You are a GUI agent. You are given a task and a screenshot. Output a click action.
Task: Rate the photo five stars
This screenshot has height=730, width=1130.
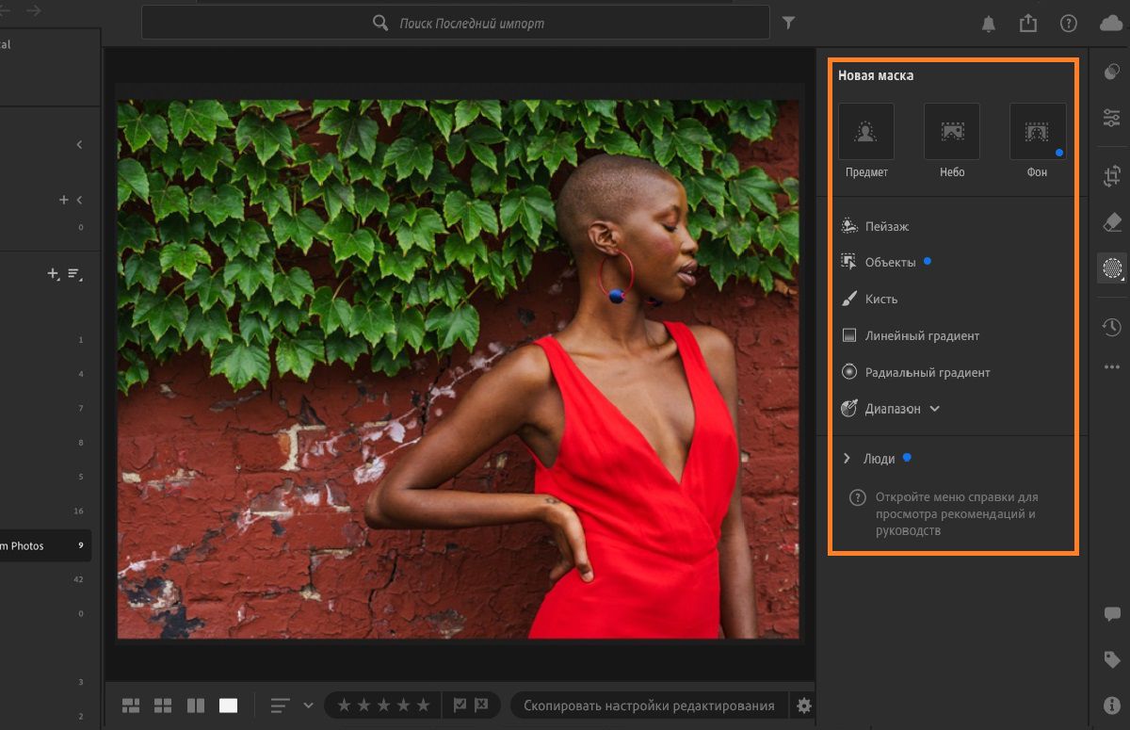(421, 704)
